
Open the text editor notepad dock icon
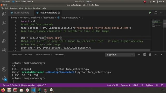pyautogui.click(x=21, y=90)
